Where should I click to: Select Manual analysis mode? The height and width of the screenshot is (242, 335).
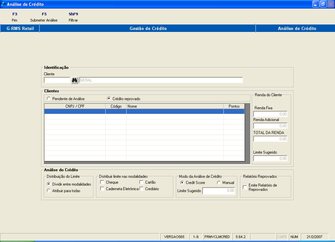[x=226, y=183]
